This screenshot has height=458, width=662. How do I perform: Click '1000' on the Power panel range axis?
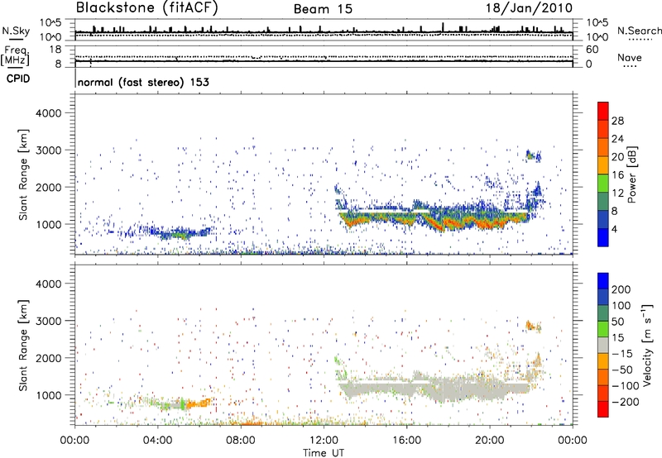point(48,224)
